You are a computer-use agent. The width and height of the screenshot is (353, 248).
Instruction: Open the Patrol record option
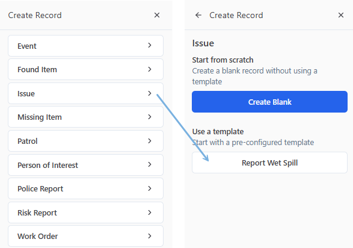tap(85, 141)
